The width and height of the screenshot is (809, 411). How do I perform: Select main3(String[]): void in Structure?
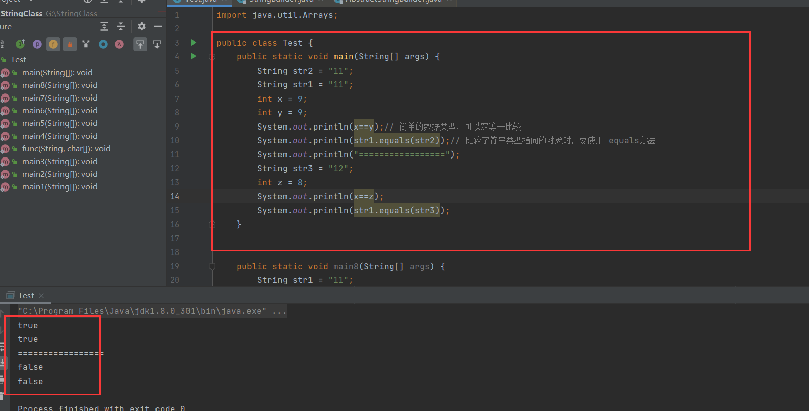click(60, 162)
